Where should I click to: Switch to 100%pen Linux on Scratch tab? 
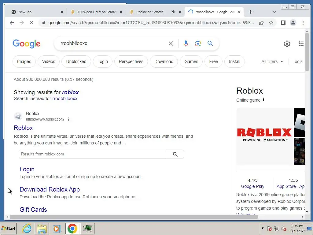pyautogui.click(x=97, y=12)
